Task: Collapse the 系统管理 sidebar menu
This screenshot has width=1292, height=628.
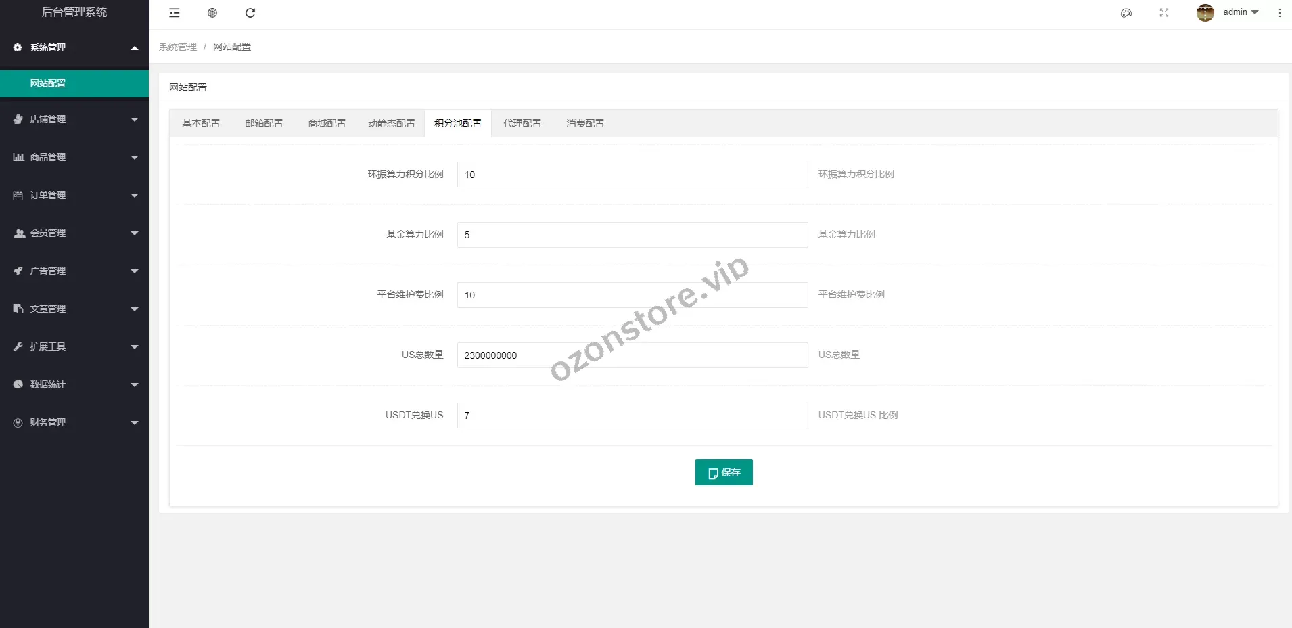Action: [x=74, y=47]
